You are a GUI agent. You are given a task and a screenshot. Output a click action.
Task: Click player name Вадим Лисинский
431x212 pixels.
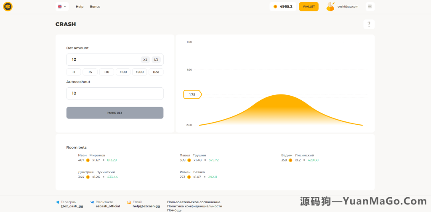click(x=298, y=155)
